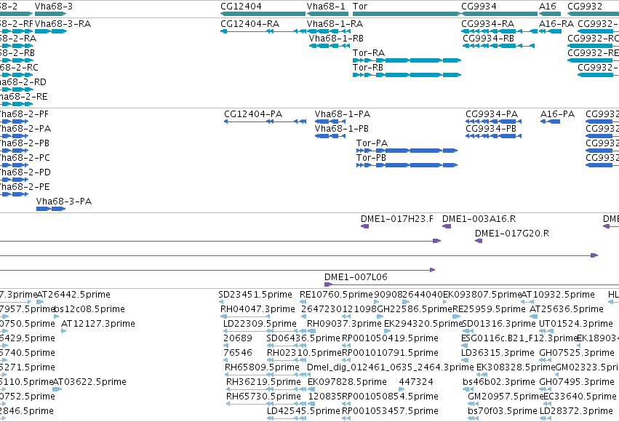The image size is (619, 422).
Task: Open the SD01316.3prime EST label
Action: click(498, 324)
